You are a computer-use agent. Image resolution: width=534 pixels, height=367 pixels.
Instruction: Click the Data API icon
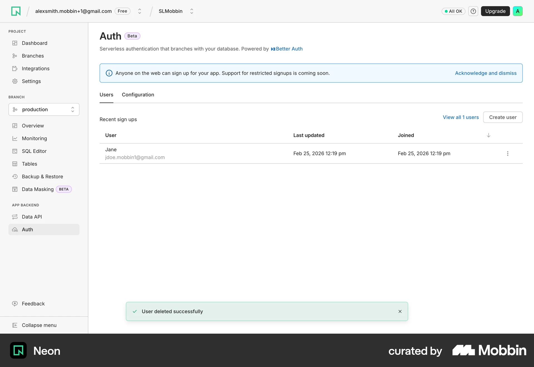point(15,217)
